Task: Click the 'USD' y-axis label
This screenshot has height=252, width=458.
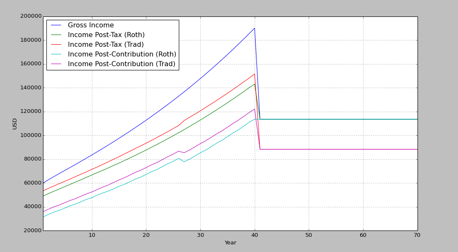Action: (15, 123)
